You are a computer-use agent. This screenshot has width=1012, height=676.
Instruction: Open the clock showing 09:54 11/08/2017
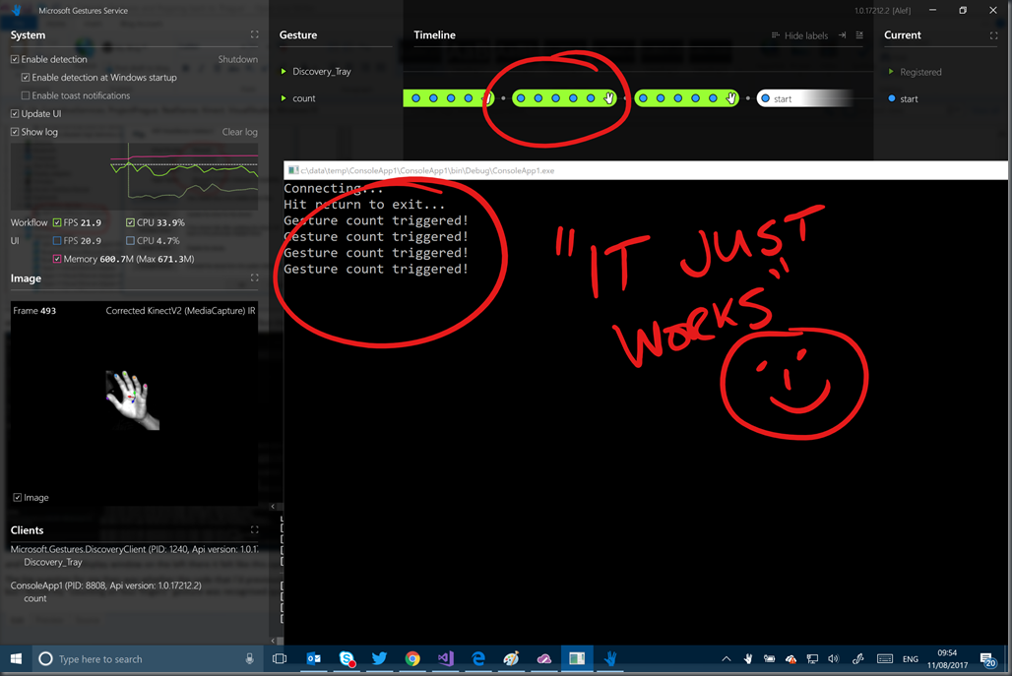pyautogui.click(x=947, y=658)
